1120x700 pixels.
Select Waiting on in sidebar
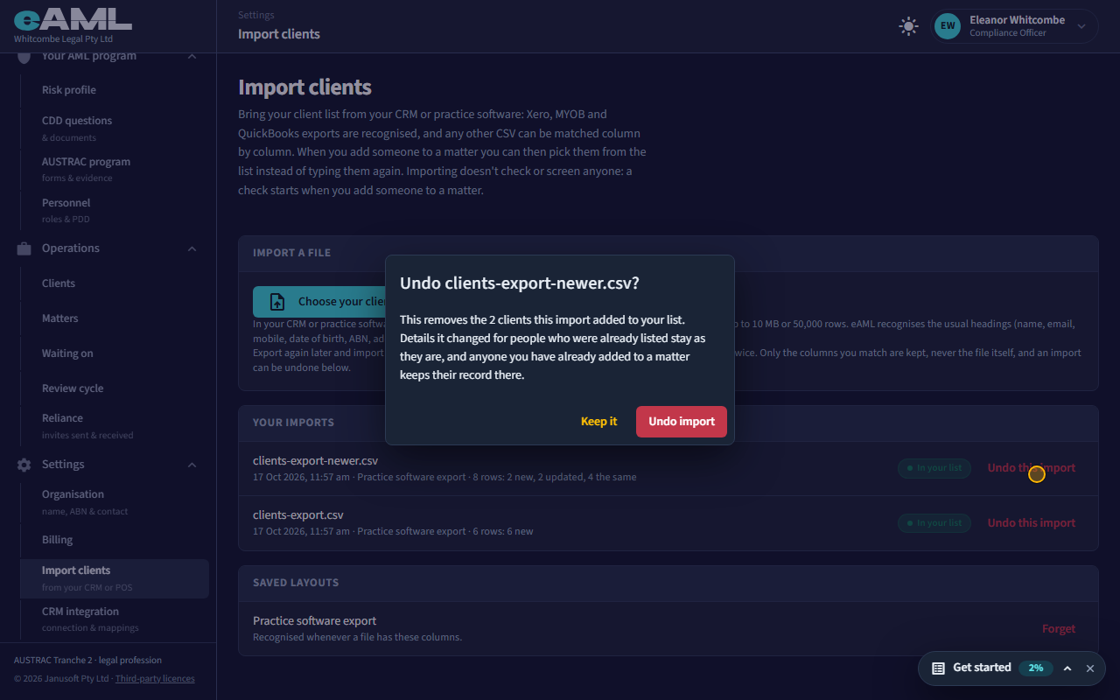tap(115, 353)
